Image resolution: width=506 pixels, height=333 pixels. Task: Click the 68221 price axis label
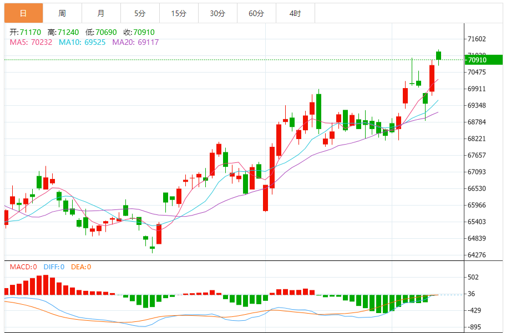coord(477,139)
